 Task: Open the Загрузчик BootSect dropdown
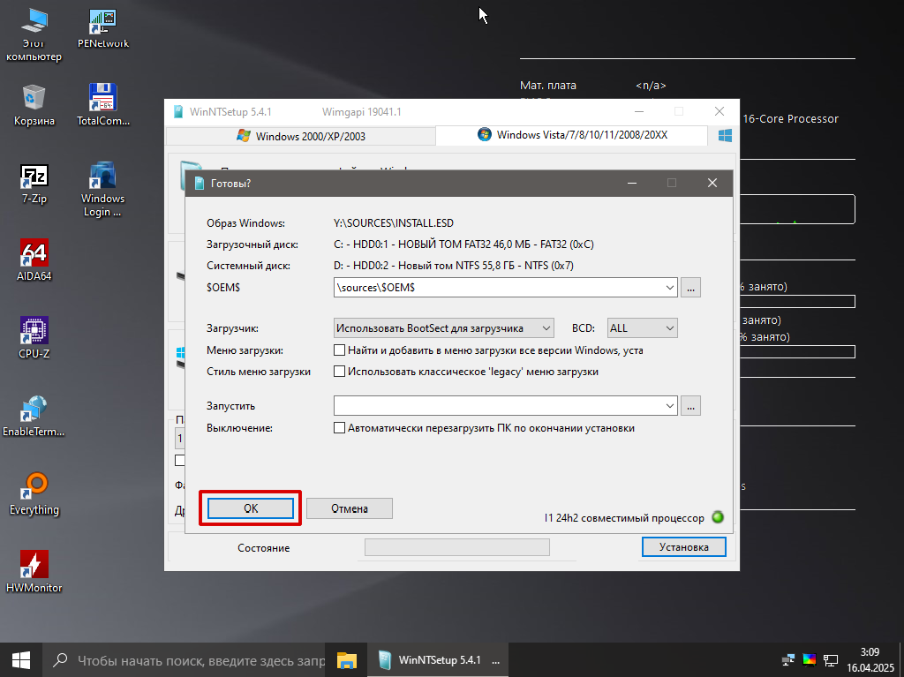(x=443, y=328)
